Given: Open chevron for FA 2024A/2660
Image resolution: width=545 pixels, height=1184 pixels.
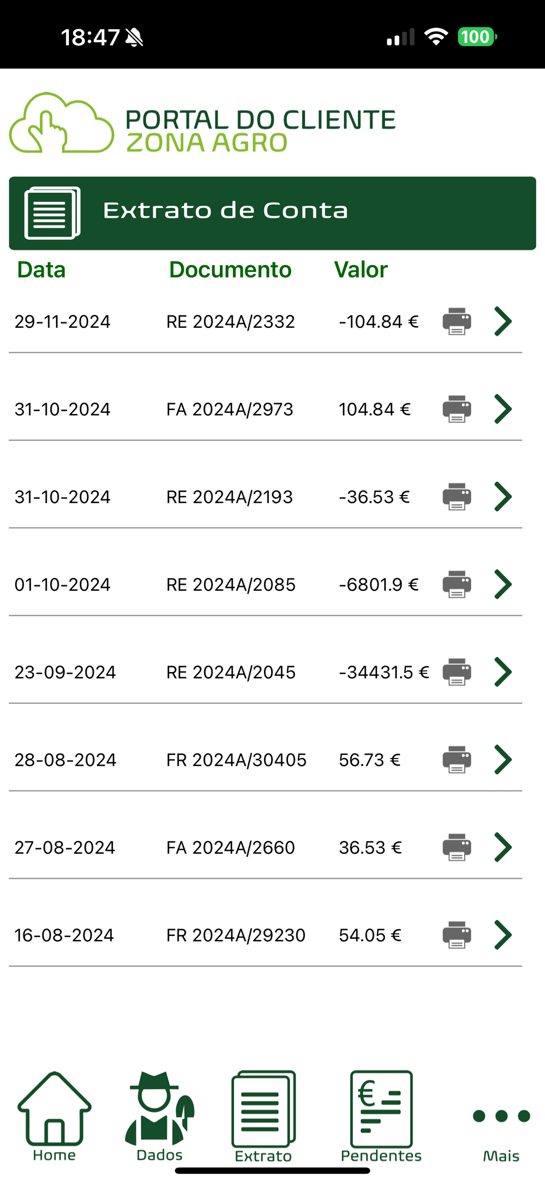Looking at the screenshot, I should (503, 848).
